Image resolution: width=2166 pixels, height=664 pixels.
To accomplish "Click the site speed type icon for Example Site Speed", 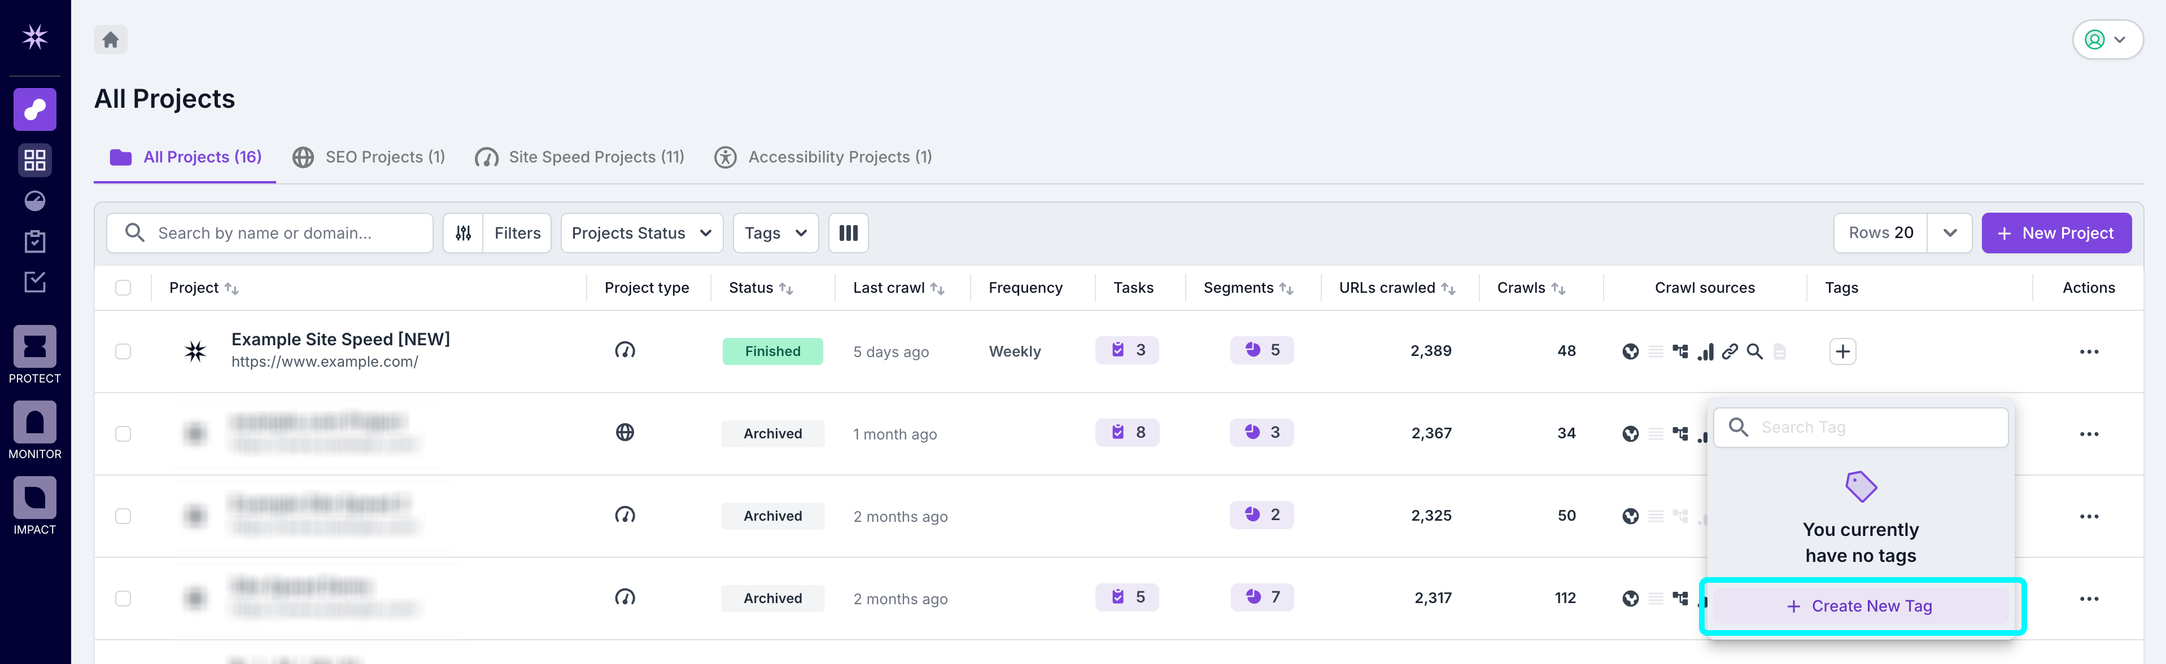I will [625, 350].
